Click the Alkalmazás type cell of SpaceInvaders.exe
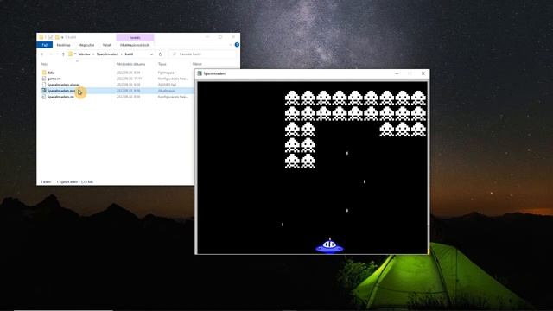The width and height of the screenshot is (553, 311). (167, 91)
